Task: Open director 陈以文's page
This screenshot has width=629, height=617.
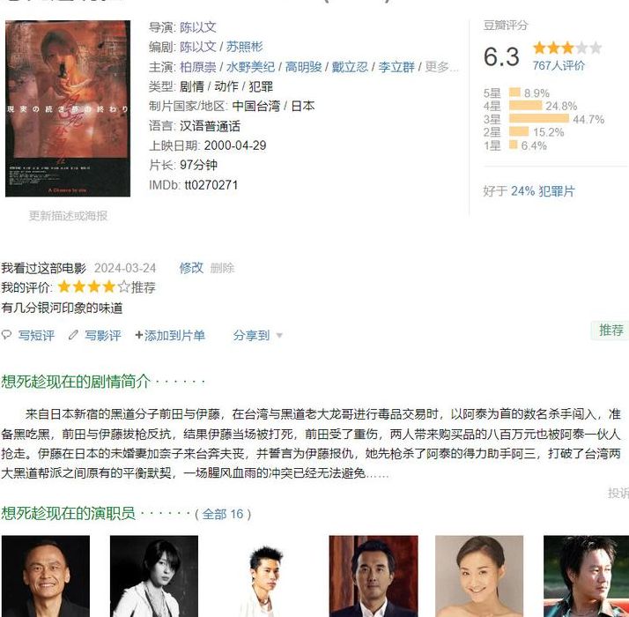Action: [197, 27]
